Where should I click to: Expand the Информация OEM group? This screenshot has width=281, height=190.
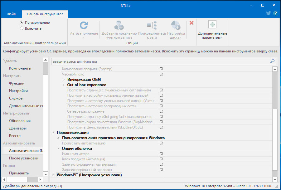coord(63,80)
